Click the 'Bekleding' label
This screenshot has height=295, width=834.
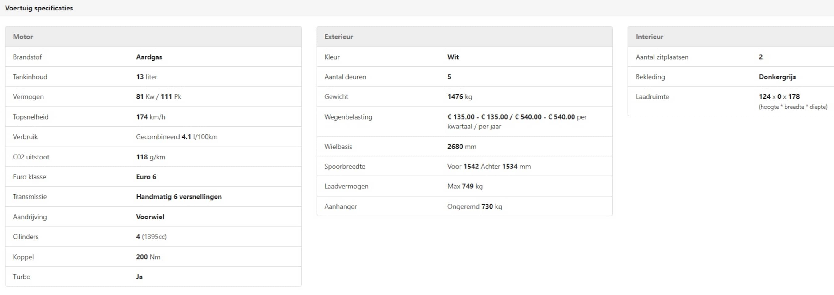650,77
